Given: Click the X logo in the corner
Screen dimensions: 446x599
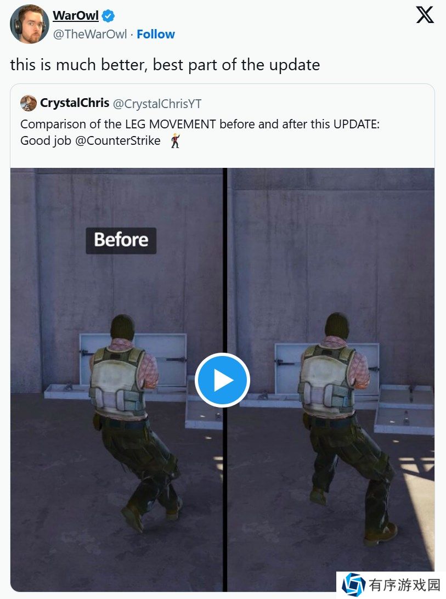Looking at the screenshot, I should click(x=425, y=15).
